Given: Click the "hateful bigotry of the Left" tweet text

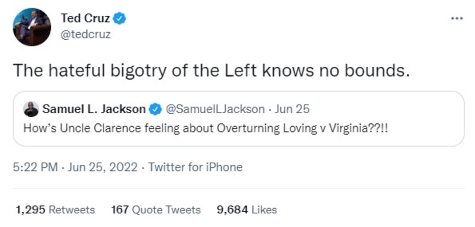Looking at the screenshot, I should (x=211, y=70).
